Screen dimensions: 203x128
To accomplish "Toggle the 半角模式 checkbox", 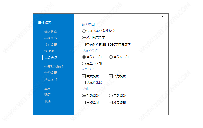I will tap(111, 76).
